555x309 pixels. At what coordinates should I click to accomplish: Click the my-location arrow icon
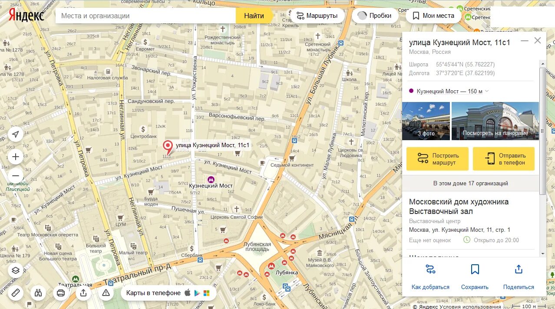(x=16, y=134)
